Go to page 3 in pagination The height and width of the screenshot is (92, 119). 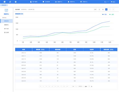click(x=49, y=86)
